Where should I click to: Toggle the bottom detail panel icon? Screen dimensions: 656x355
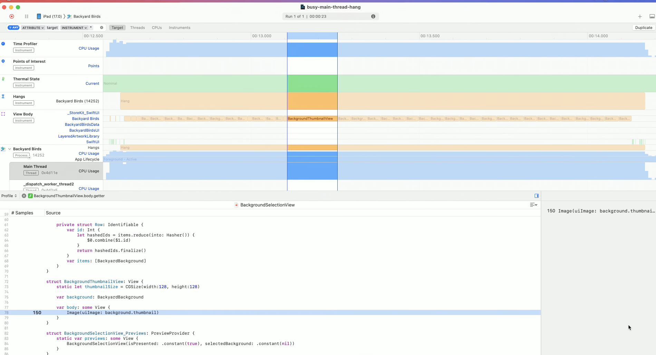(x=652, y=17)
